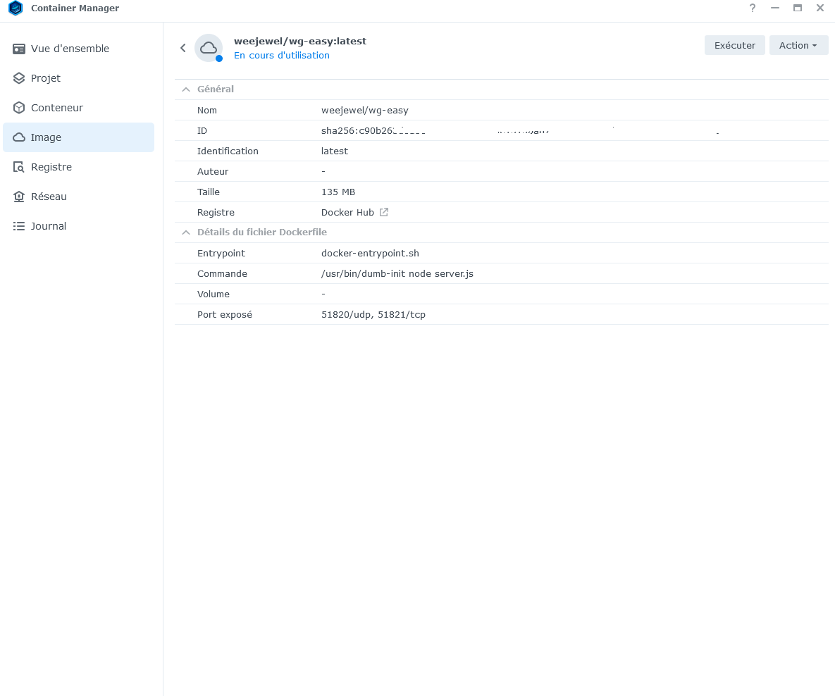Show the Journal section
Image resolution: width=835 pixels, height=696 pixels.
[79, 226]
